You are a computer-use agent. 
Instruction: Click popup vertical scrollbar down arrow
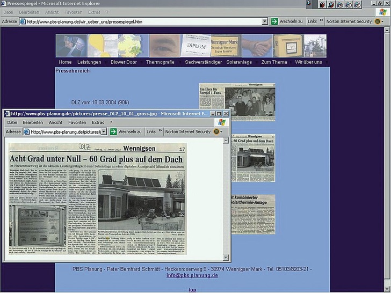(226, 257)
